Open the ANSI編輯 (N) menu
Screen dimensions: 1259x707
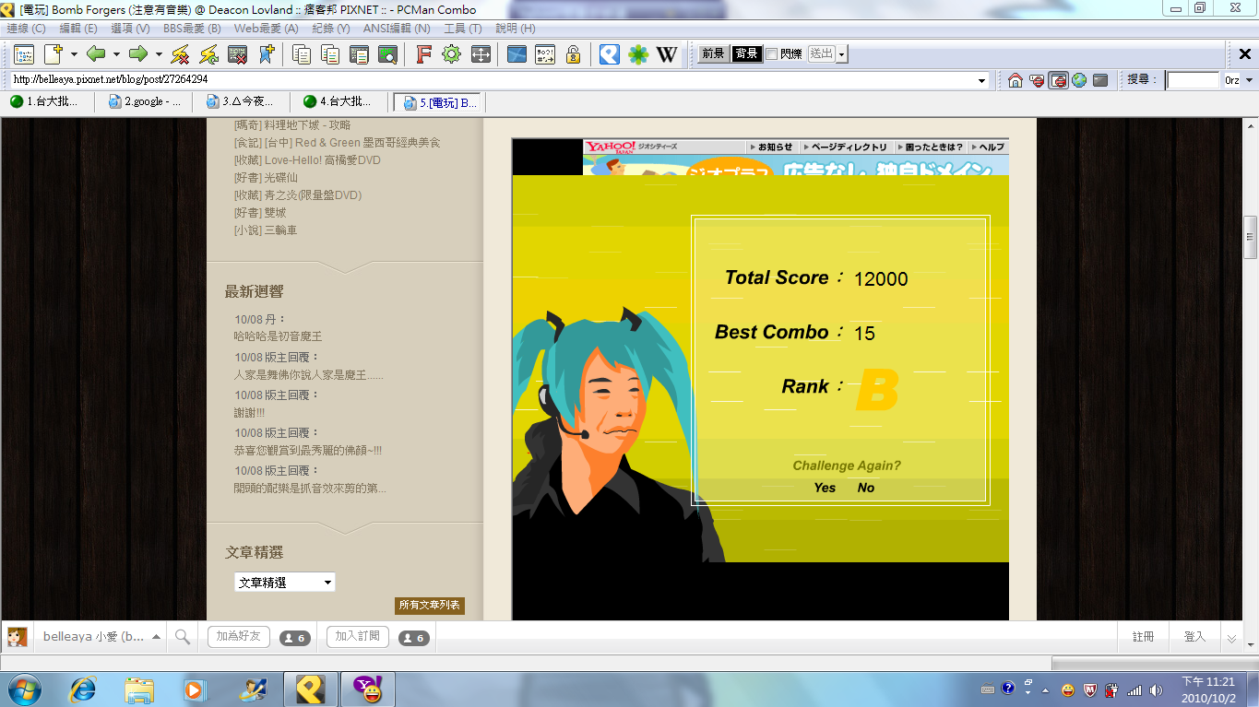(x=397, y=29)
